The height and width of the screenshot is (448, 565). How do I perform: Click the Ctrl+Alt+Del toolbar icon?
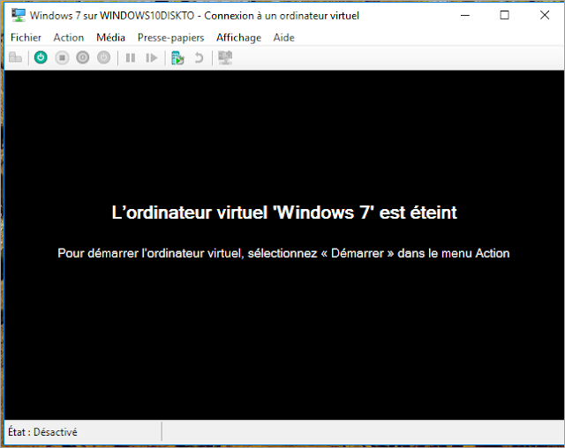16,57
